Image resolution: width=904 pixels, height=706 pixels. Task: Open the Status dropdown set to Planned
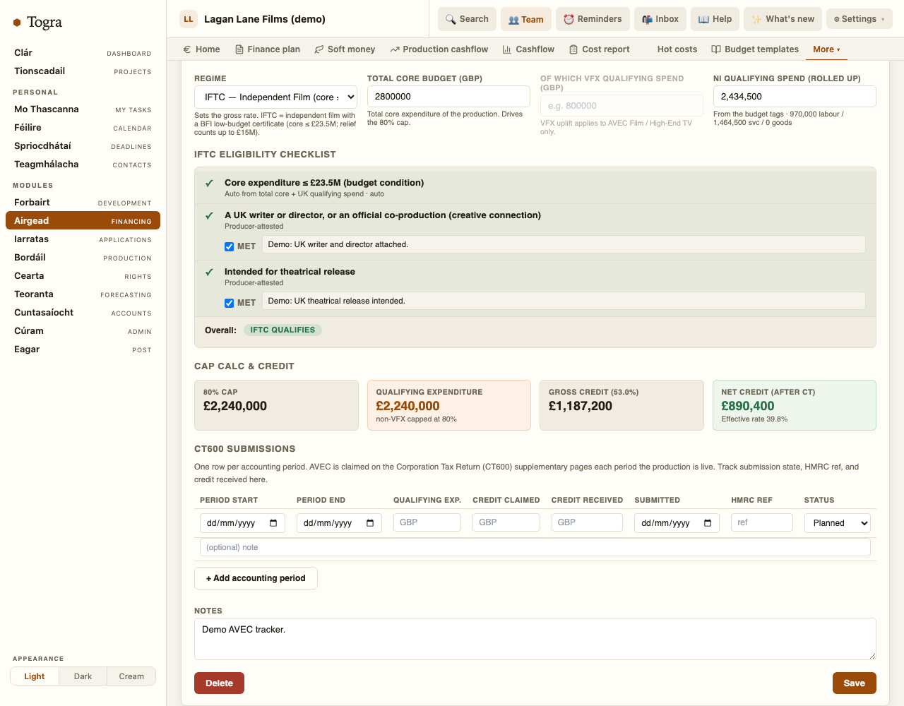(838, 523)
